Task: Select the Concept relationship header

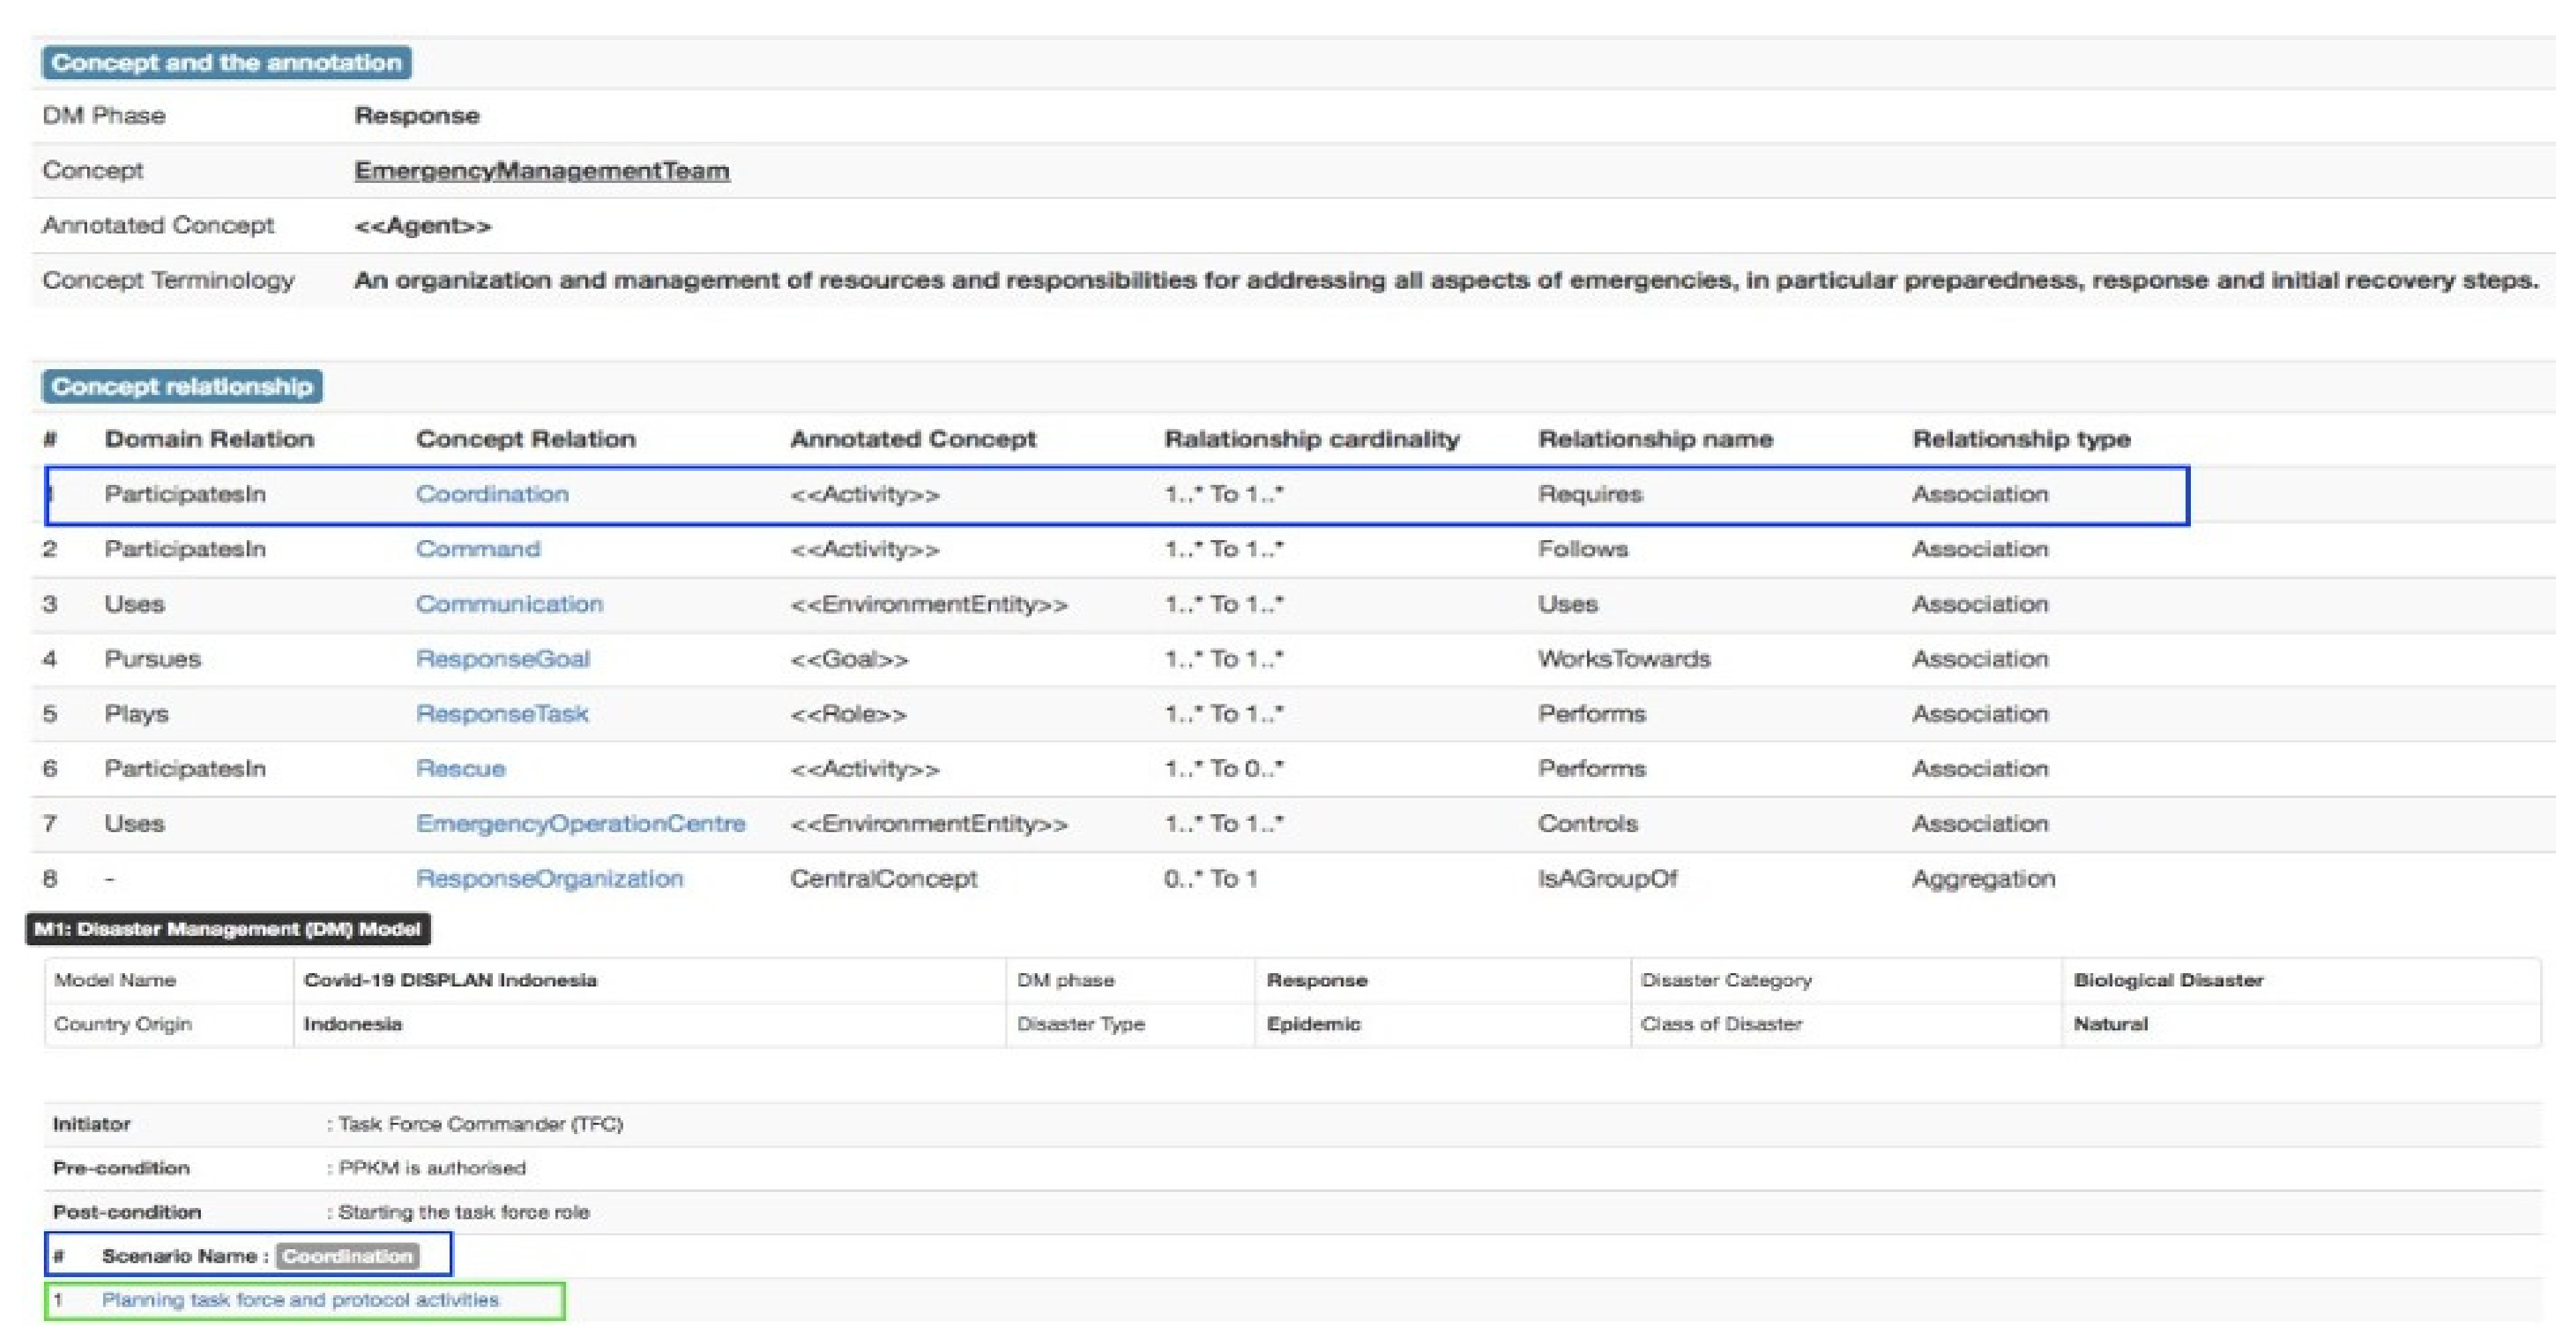Action: click(x=182, y=387)
